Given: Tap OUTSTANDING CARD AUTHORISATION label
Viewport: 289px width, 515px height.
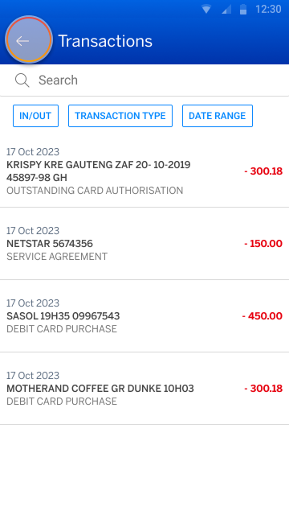Looking at the screenshot, I should coord(95,191).
